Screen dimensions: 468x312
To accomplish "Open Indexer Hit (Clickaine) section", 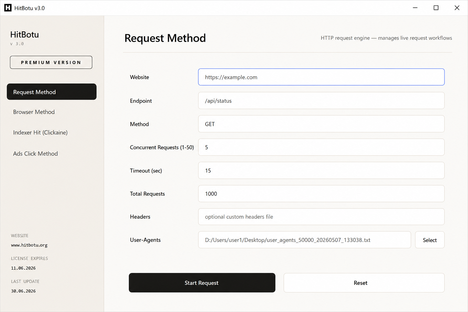I will click(40, 133).
